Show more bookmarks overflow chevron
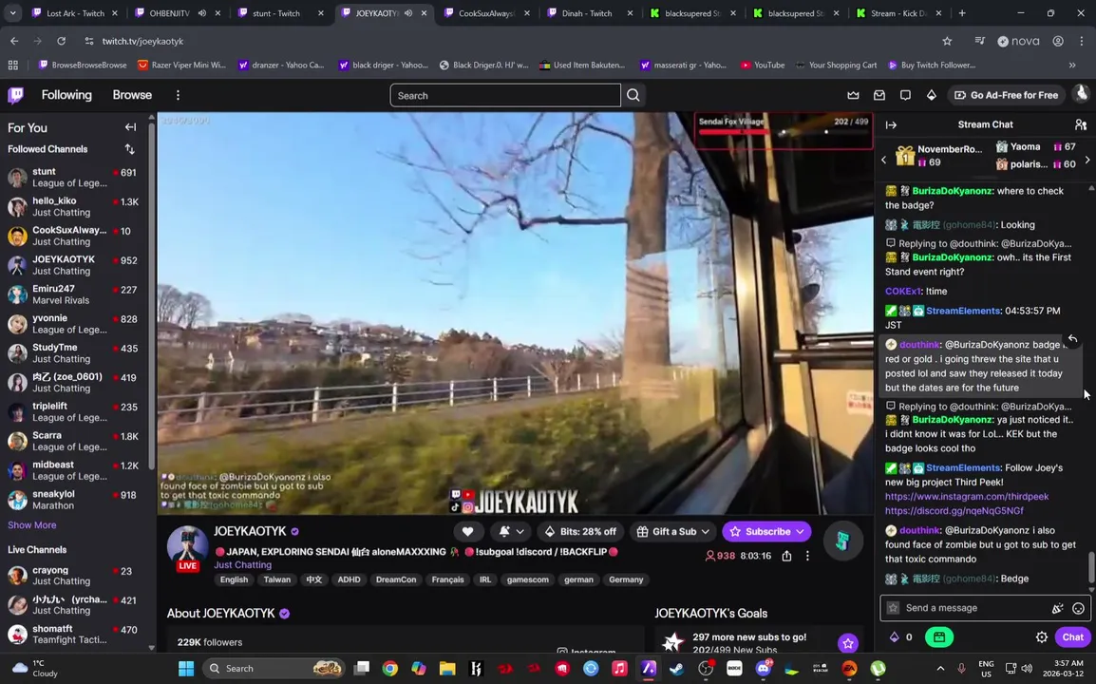The image size is (1096, 684). pos(1072,65)
